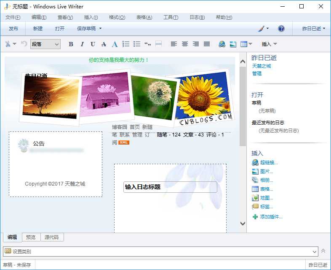Toggle italic formatting
Image resolution: width=331 pixels, height=270 pixels.
[82, 44]
